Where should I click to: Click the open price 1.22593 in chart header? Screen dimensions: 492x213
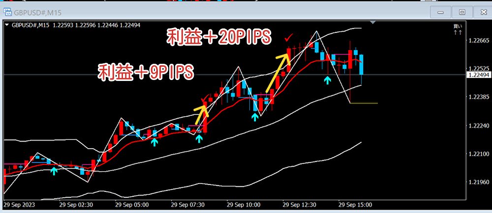tap(63, 26)
